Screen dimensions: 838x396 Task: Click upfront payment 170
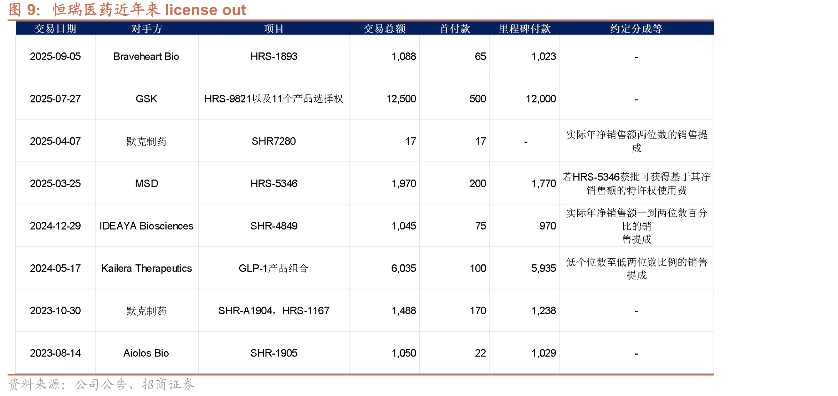coord(477,311)
